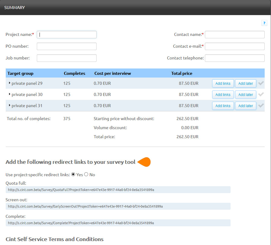This screenshot has height=245, width=271.
Task: Click the checkmark icon for private panel 31
Action: (x=261, y=106)
